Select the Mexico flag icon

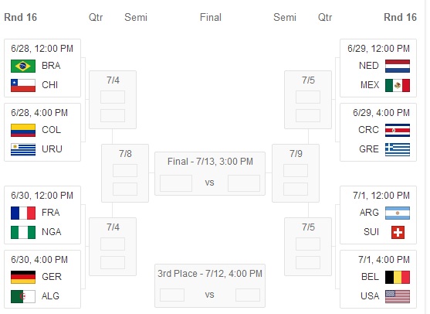point(398,85)
